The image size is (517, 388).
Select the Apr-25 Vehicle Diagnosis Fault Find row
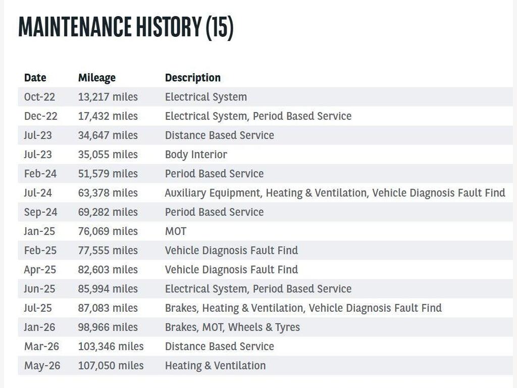[266, 270]
